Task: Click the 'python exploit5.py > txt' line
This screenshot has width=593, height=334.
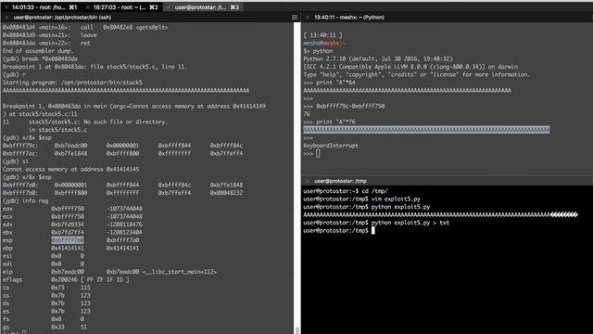Action: [376, 223]
